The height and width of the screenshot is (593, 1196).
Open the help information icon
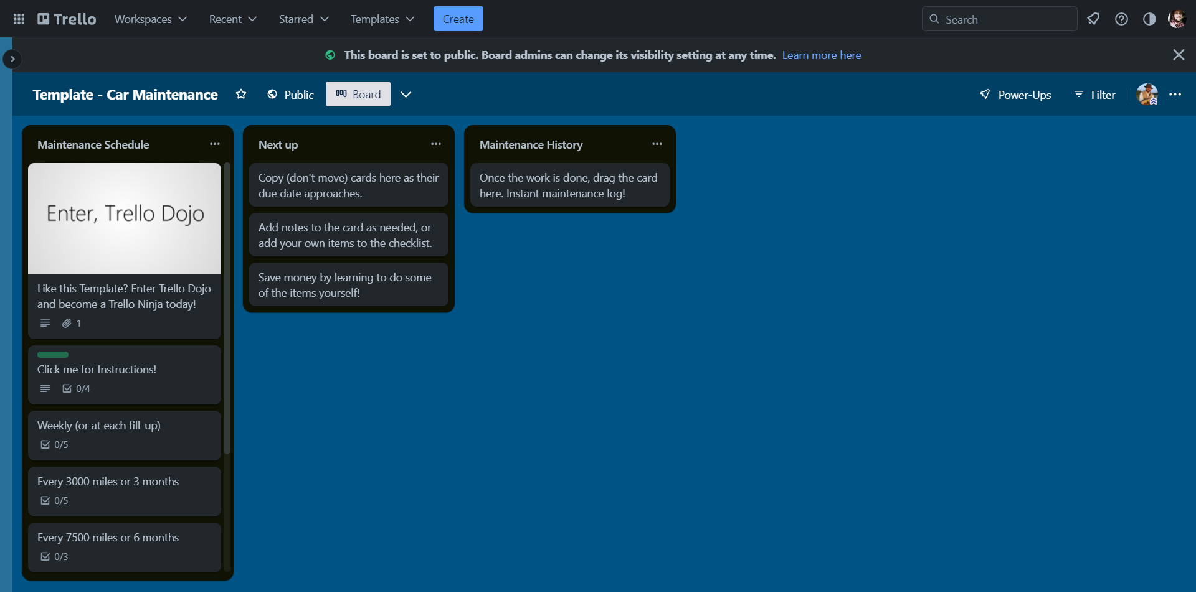click(x=1121, y=19)
